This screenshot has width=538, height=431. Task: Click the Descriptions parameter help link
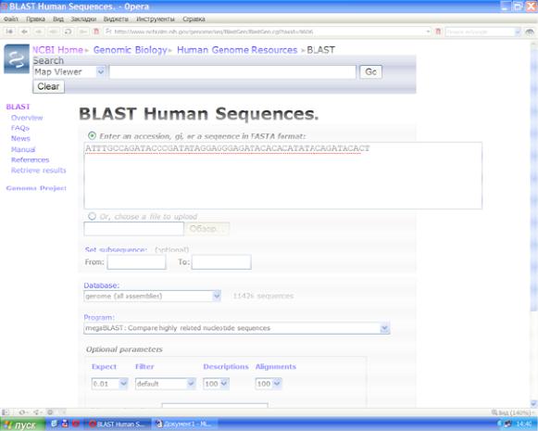pyautogui.click(x=226, y=367)
